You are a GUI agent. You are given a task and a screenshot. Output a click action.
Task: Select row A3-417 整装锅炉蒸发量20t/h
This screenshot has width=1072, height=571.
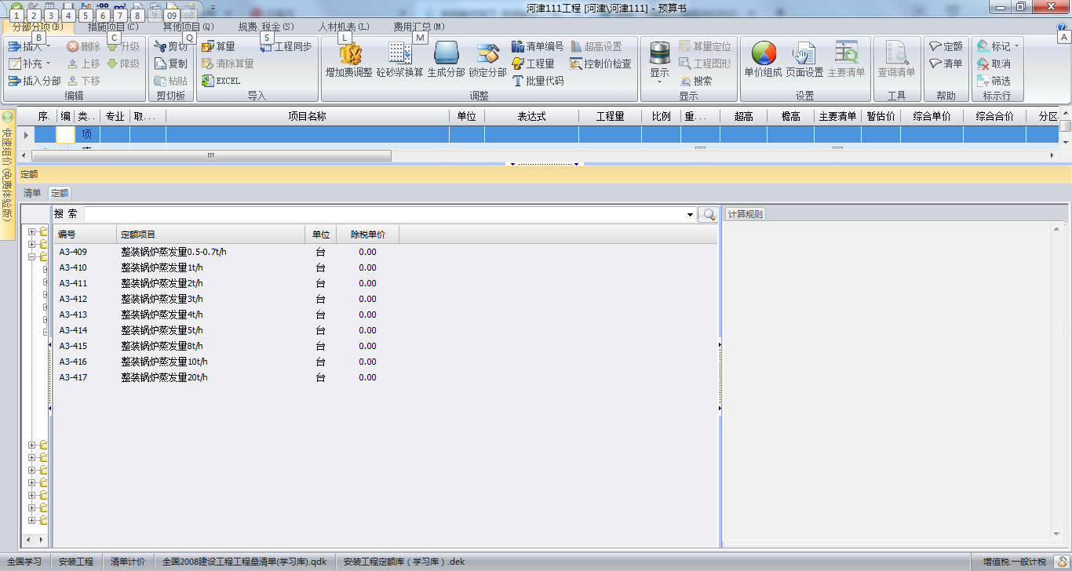(385, 377)
